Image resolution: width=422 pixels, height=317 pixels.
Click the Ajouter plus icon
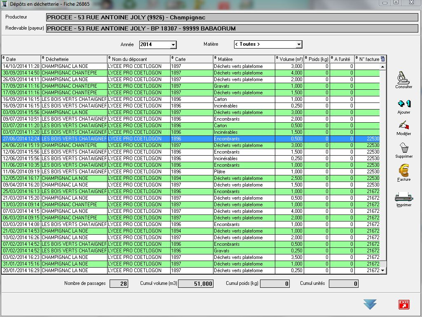pyautogui.click(x=404, y=104)
